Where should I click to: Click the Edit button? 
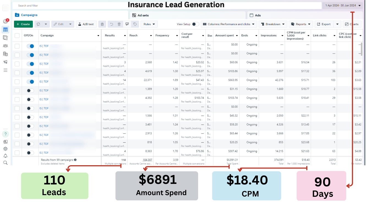(x=59, y=24)
